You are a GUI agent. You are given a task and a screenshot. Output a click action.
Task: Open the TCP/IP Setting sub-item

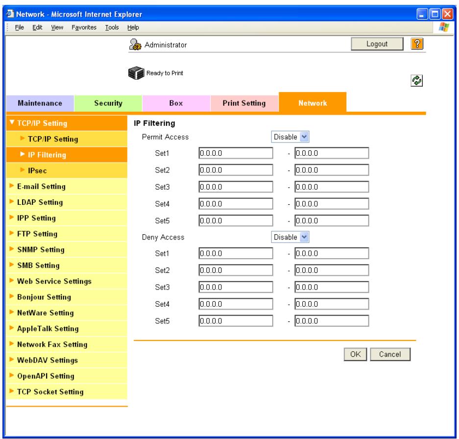pos(67,139)
